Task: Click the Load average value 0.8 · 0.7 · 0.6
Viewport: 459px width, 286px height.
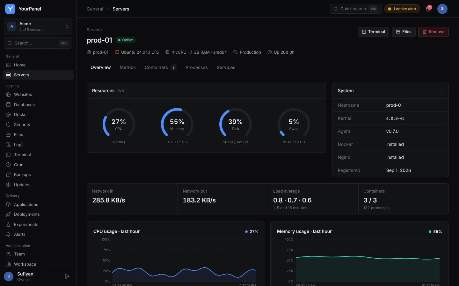Action: 292,200
